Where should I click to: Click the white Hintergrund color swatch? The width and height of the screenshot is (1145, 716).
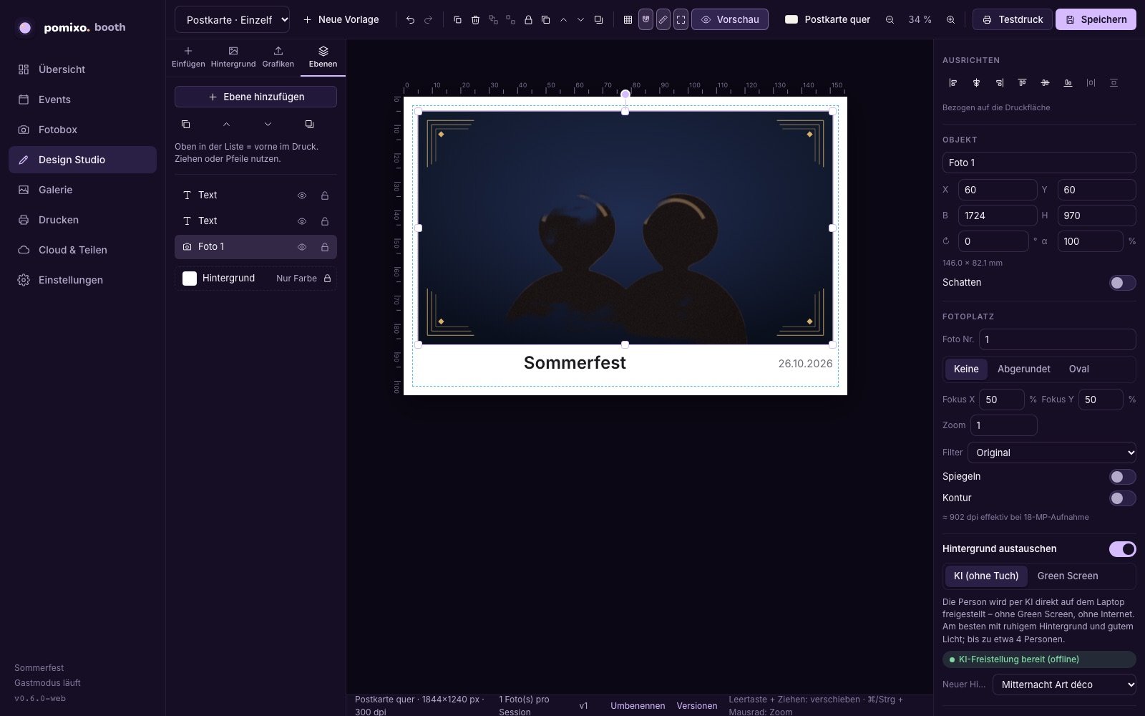[x=190, y=279]
